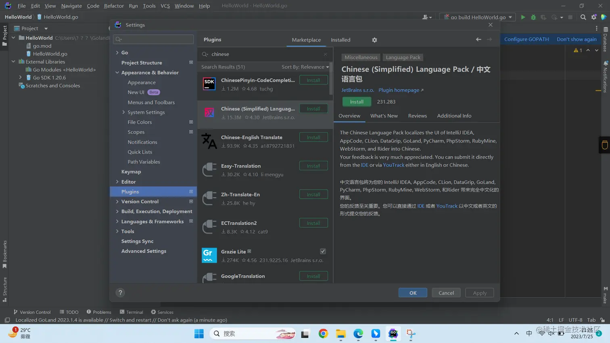Click the Configure GOPATH link
Screen dimensions: 610x343
coord(526,39)
